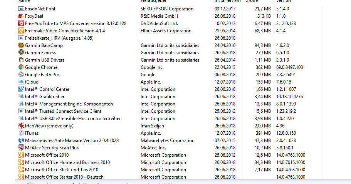Select Free YouTube to MP3 Converter name
This screenshot has width=351, height=184.
tap(76, 23)
